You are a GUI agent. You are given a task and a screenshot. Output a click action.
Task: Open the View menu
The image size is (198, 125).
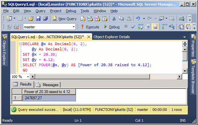pyautogui.click(x=27, y=11)
